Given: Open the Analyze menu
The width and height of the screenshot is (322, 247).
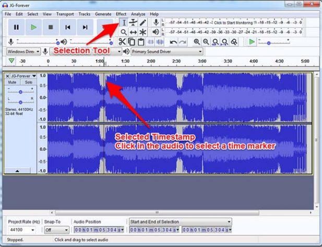Looking at the screenshot, I should pyautogui.click(x=138, y=14).
